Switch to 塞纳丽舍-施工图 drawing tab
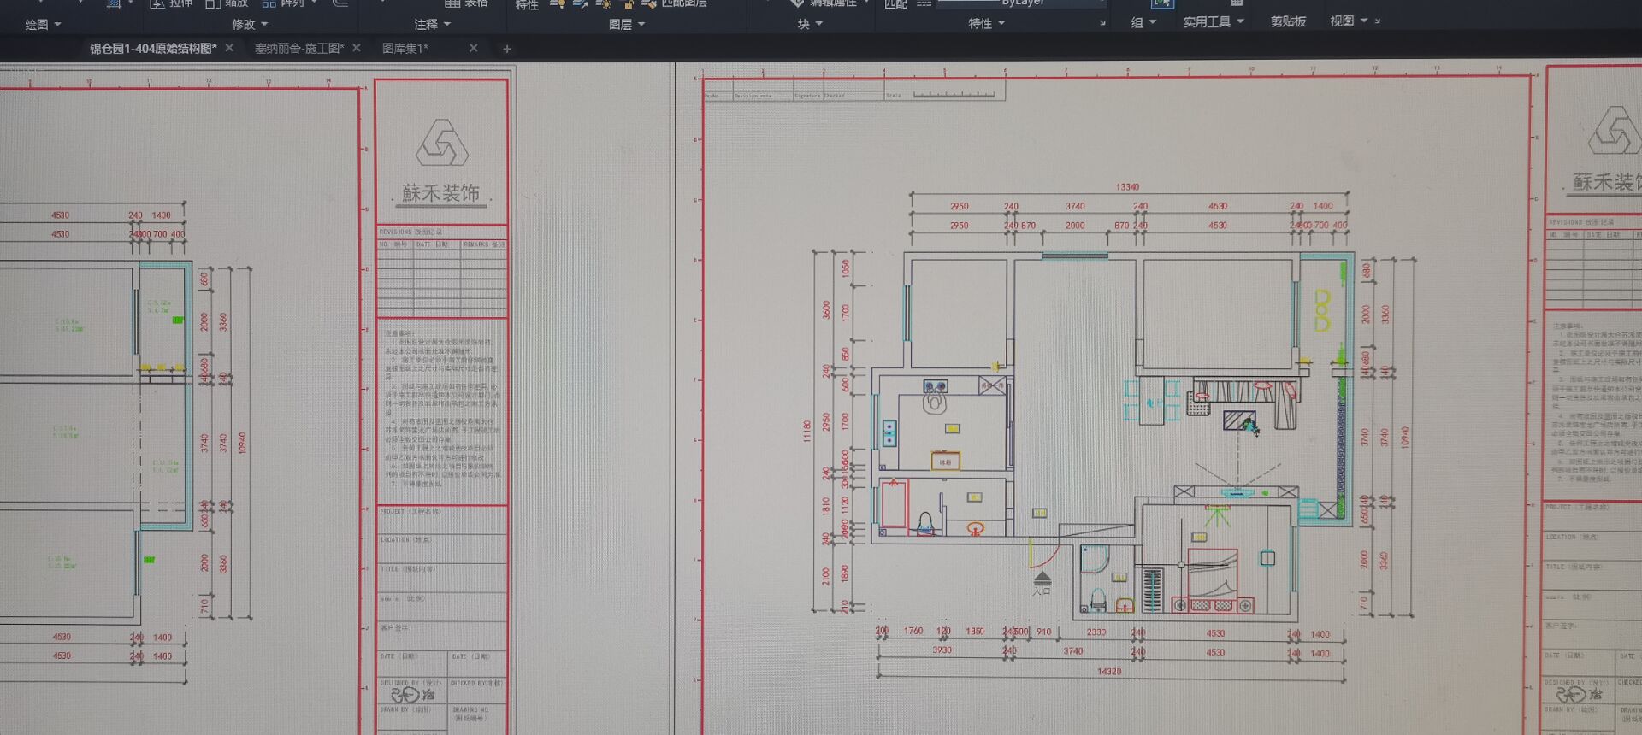The width and height of the screenshot is (1642, 735). [298, 49]
